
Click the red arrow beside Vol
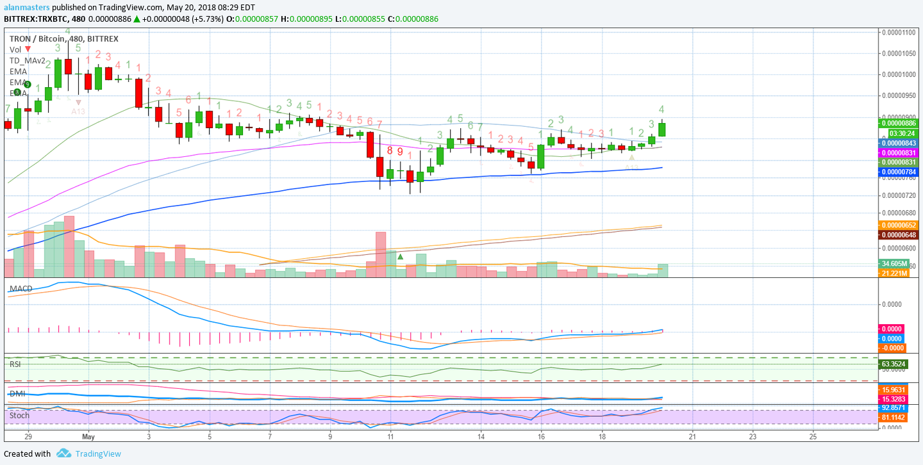[28, 49]
